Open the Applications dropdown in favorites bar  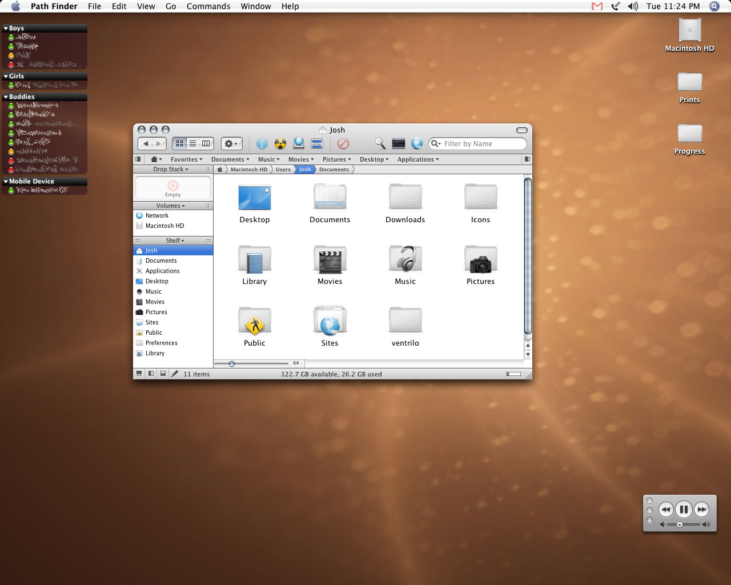click(x=418, y=159)
